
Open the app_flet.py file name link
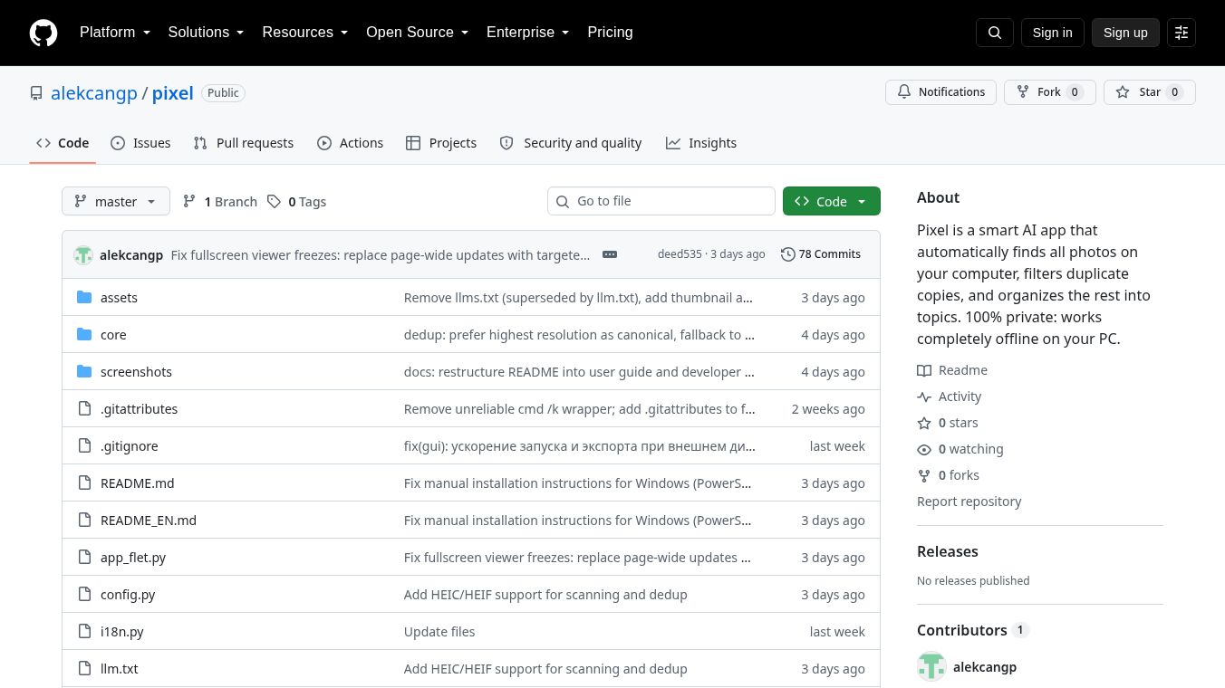coord(133,558)
